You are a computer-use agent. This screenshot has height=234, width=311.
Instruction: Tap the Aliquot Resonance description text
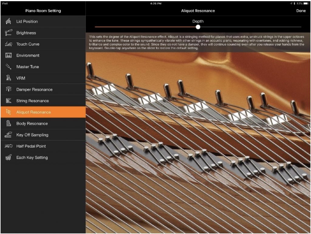[198, 42]
